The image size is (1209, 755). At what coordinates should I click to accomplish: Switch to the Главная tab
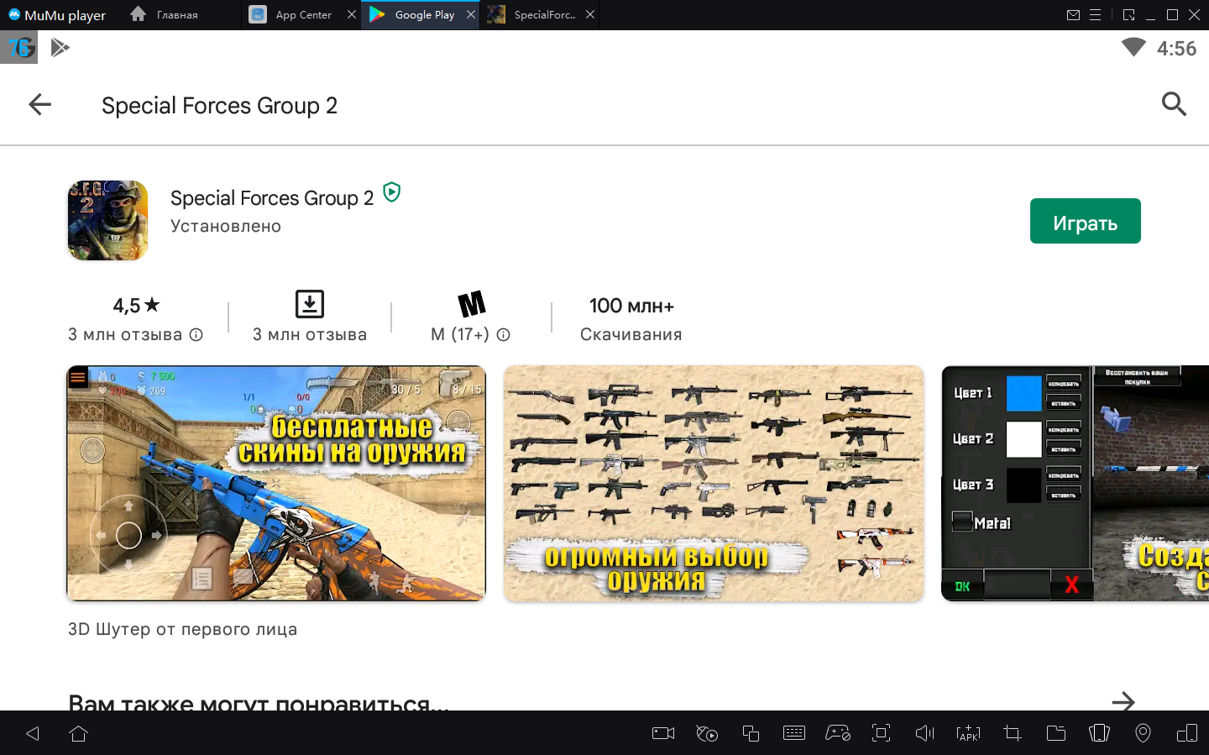coord(176,14)
